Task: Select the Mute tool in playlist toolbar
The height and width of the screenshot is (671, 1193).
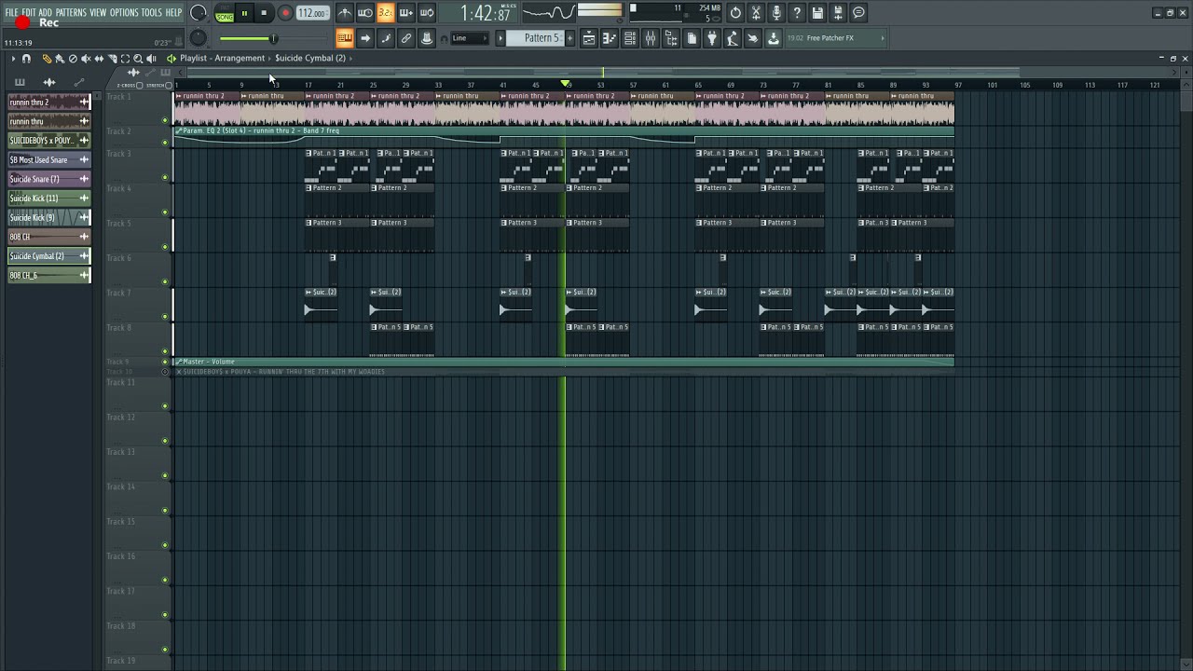Action: click(86, 59)
